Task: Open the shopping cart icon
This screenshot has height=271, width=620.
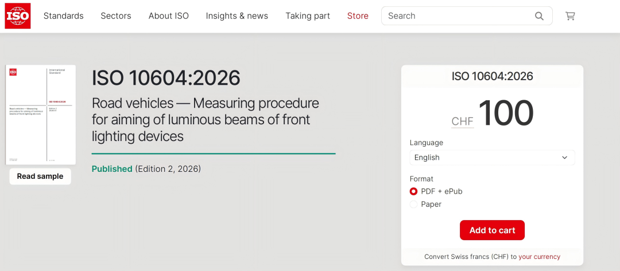Action: [x=570, y=16]
